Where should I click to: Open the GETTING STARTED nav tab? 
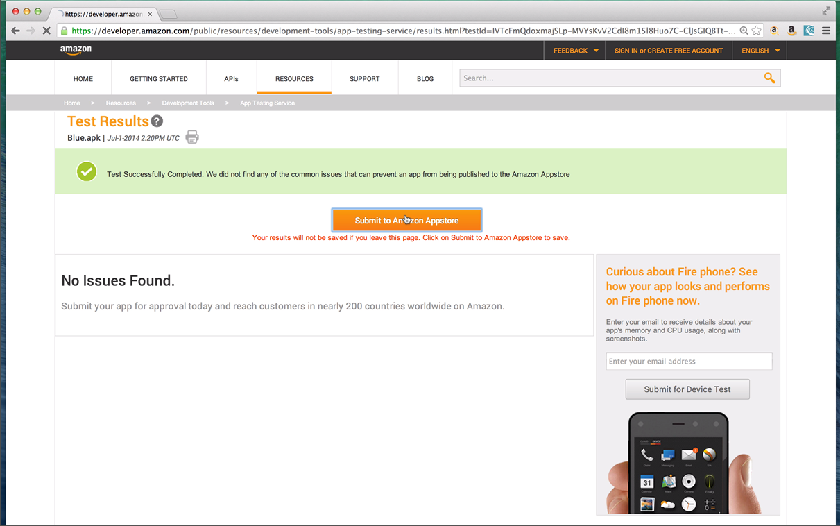coord(159,78)
